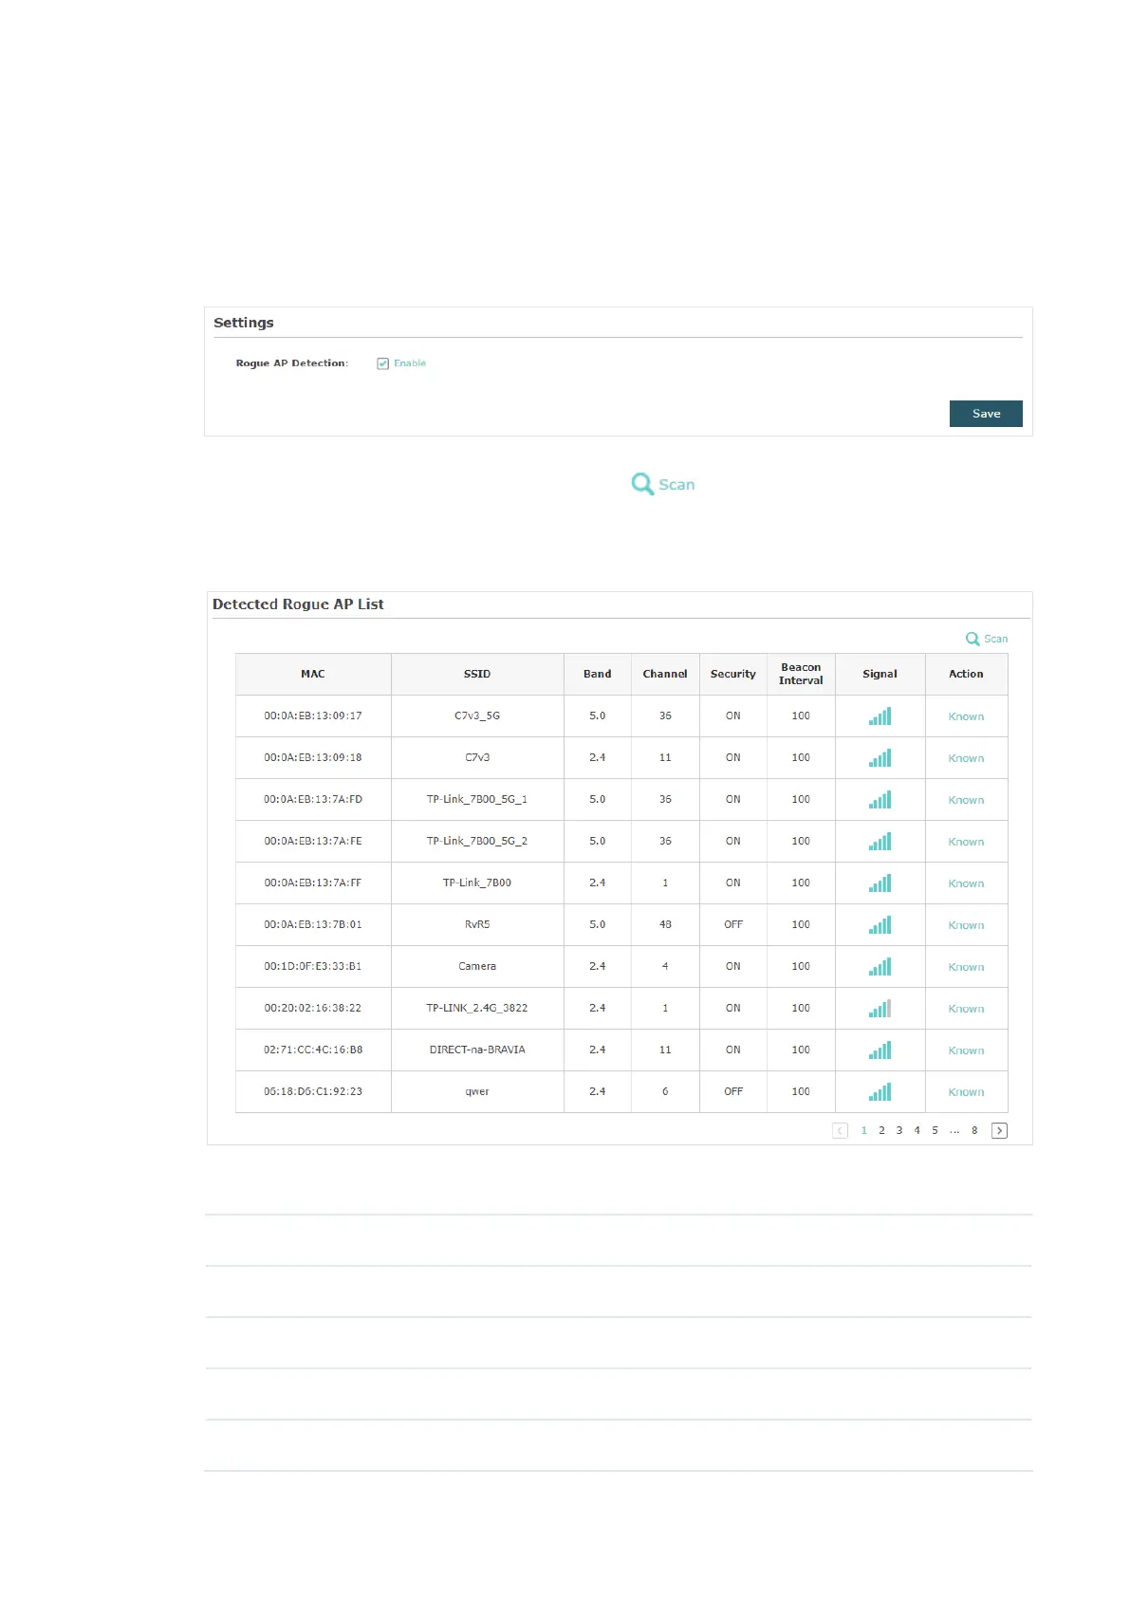Open page 4 of the list
The width and height of the screenshot is (1130, 1598).
(x=917, y=1130)
